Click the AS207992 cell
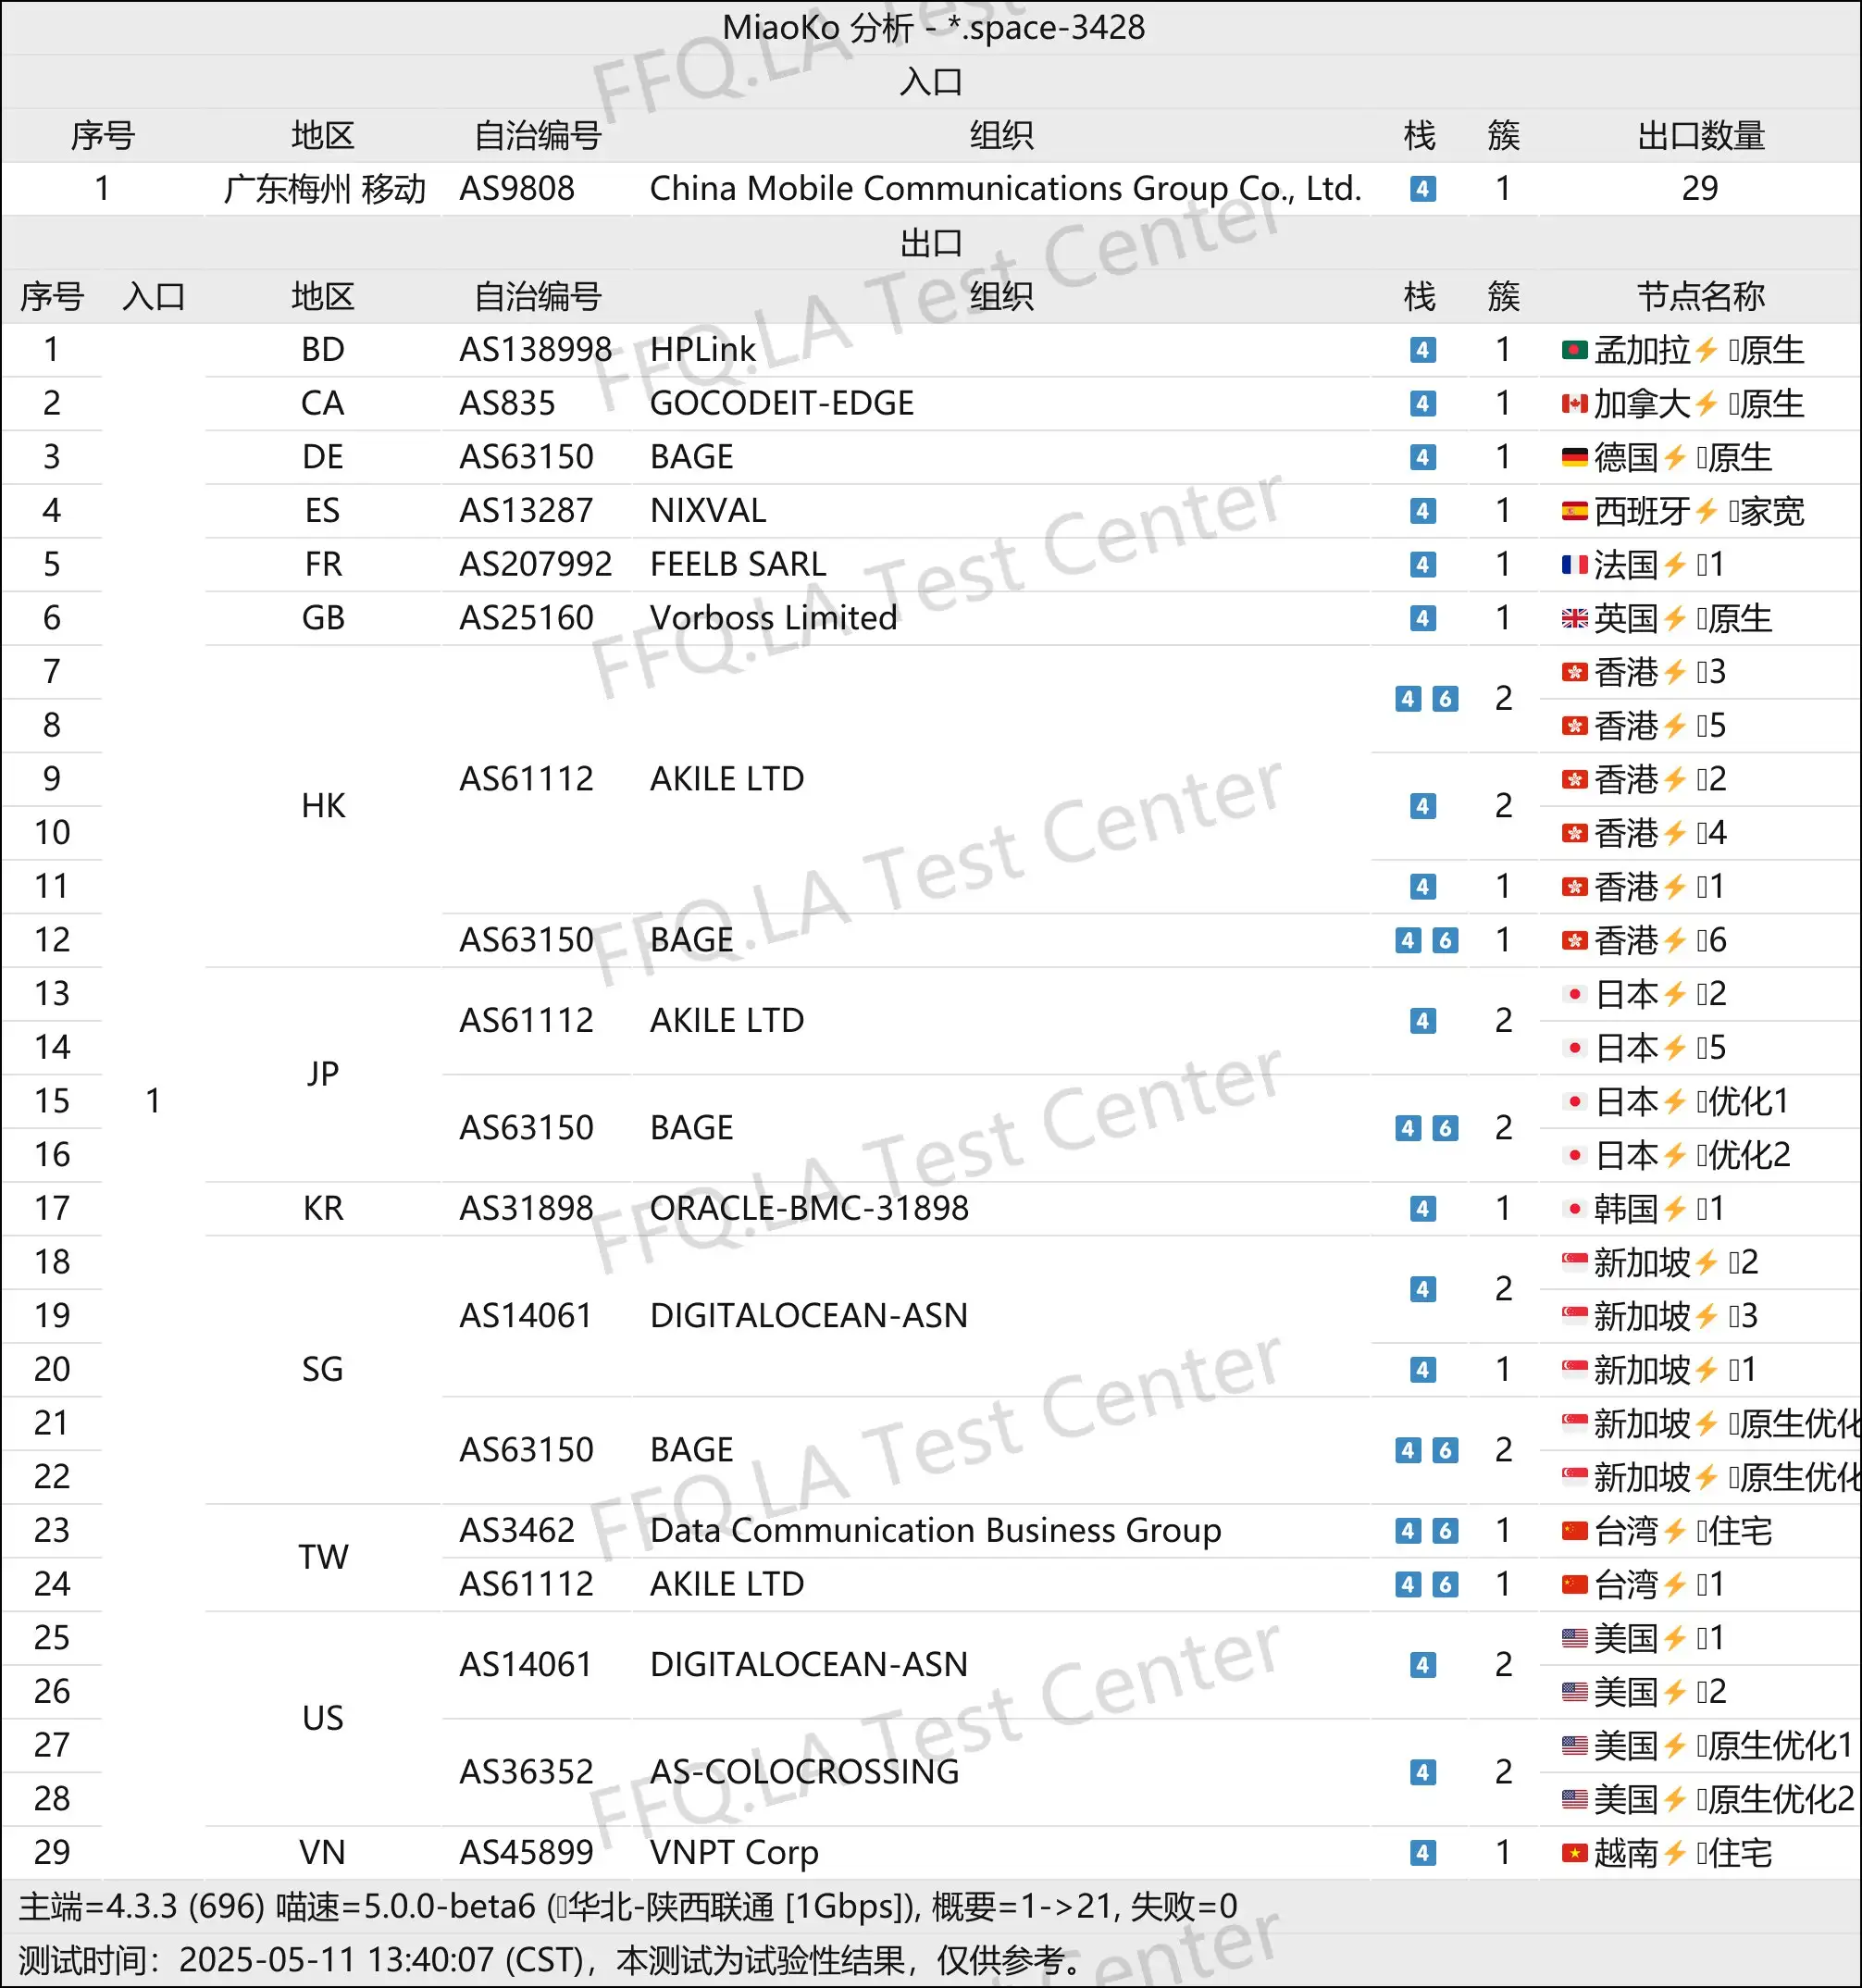Image resolution: width=1862 pixels, height=1988 pixels. point(536,565)
